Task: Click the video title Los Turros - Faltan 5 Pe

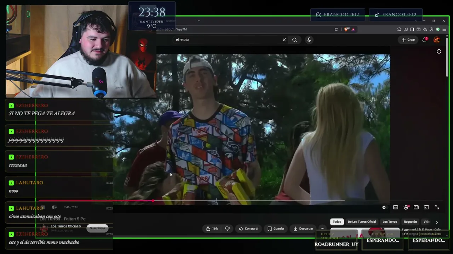Action: tap(63, 219)
